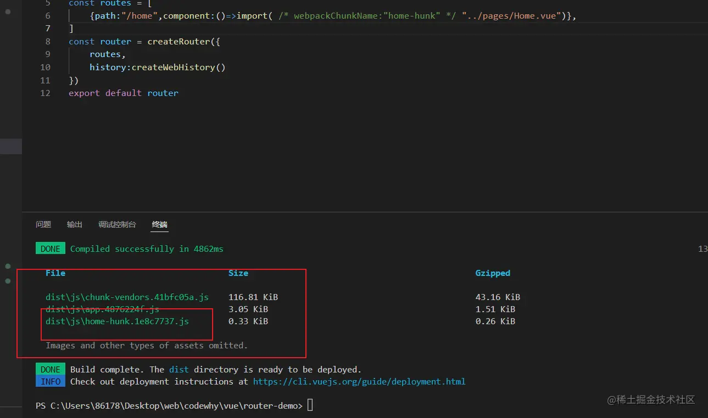The height and width of the screenshot is (418, 708).
Task: Open the 调试控制台 tab
Action: point(117,224)
